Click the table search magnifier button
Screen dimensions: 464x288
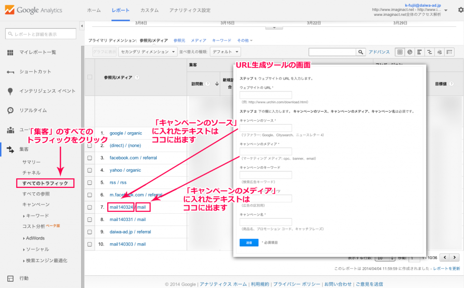tap(360, 52)
